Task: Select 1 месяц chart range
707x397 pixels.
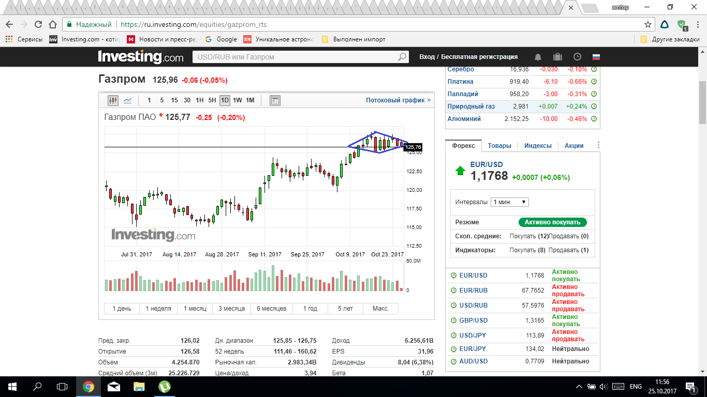Action: [195, 309]
